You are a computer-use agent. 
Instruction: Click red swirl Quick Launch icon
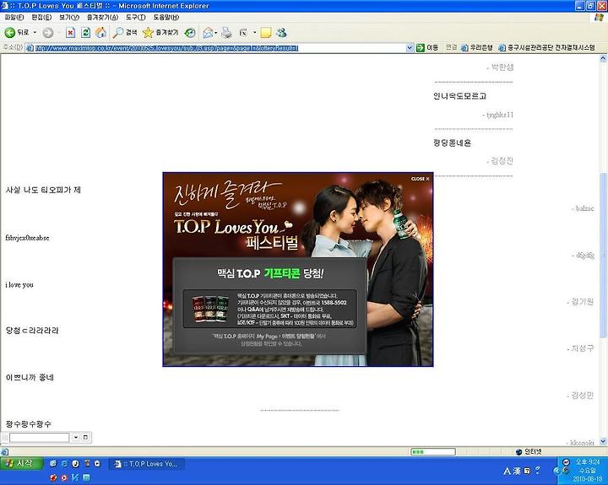click(x=53, y=477)
